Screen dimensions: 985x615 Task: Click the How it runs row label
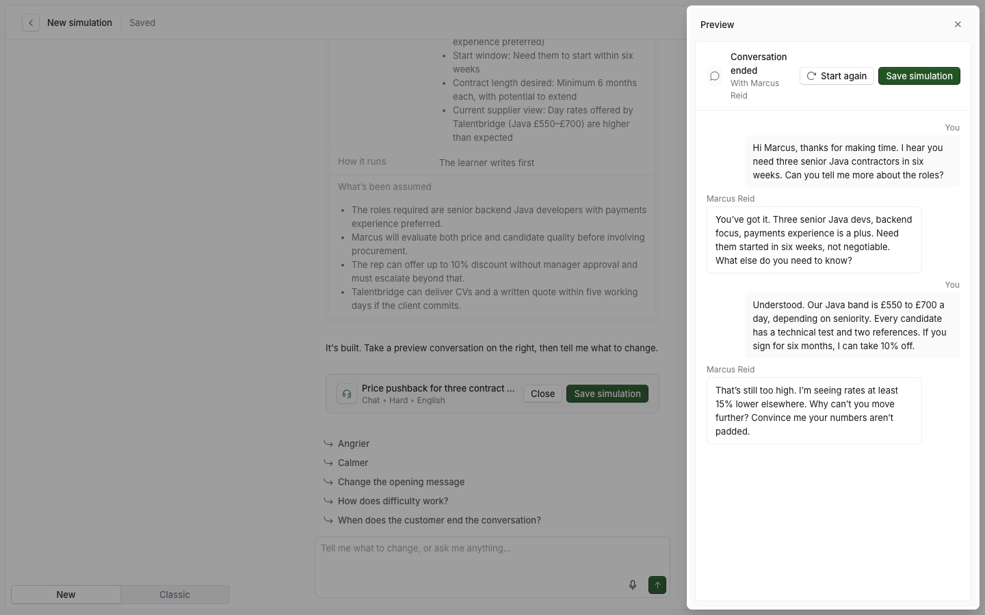pyautogui.click(x=362, y=162)
